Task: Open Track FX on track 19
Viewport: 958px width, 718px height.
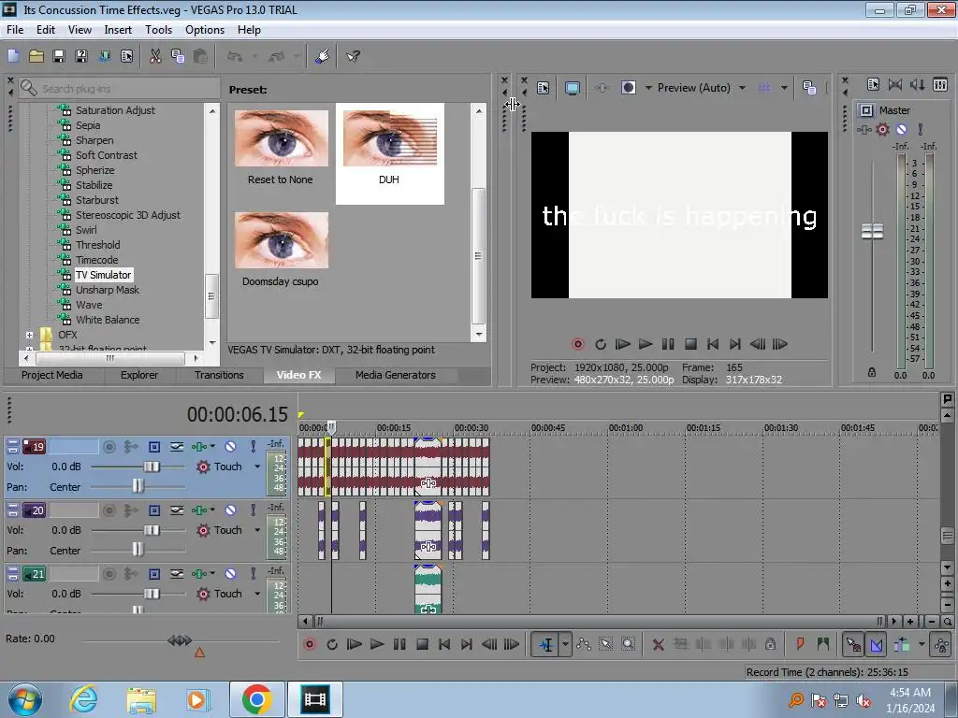Action: click(x=199, y=446)
